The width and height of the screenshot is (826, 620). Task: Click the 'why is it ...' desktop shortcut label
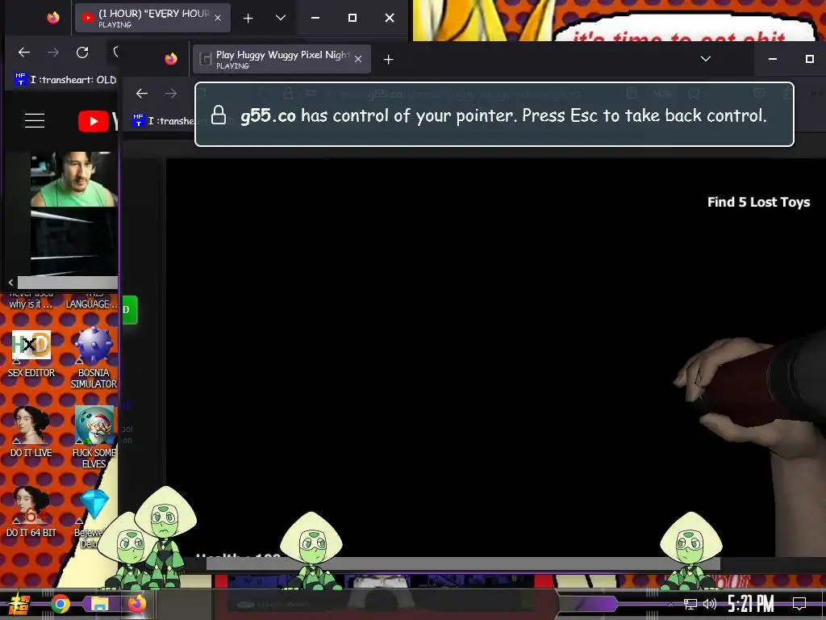coord(31,304)
